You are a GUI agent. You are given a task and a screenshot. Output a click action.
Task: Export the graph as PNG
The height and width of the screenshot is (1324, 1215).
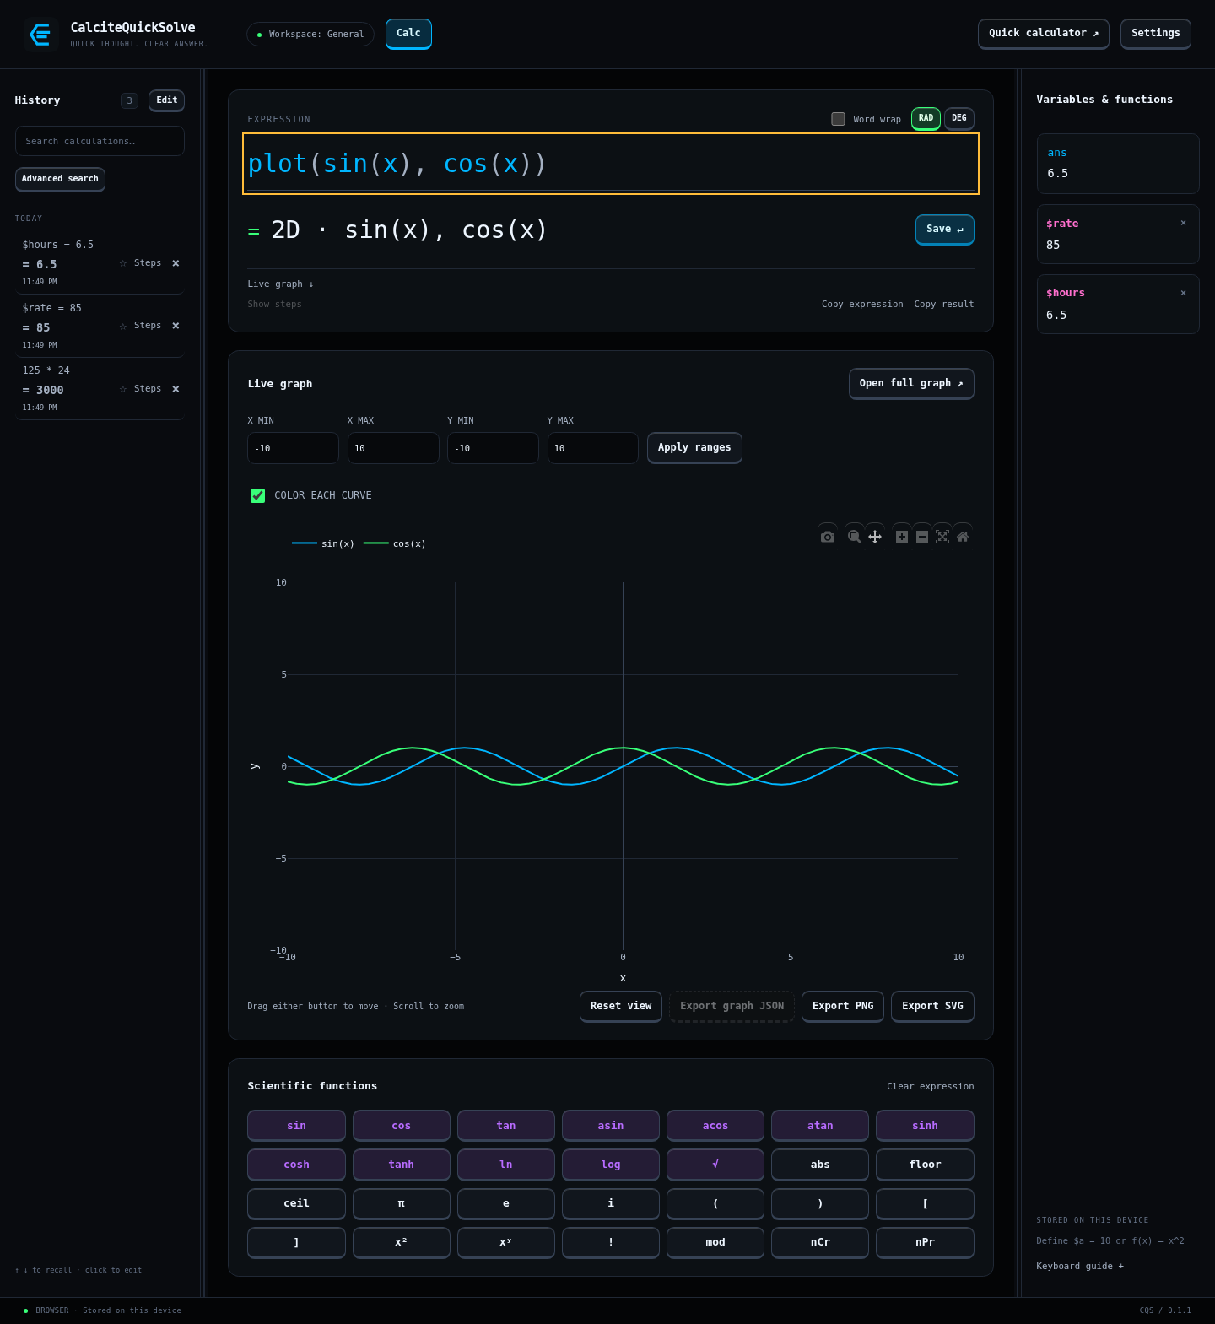843,1007
